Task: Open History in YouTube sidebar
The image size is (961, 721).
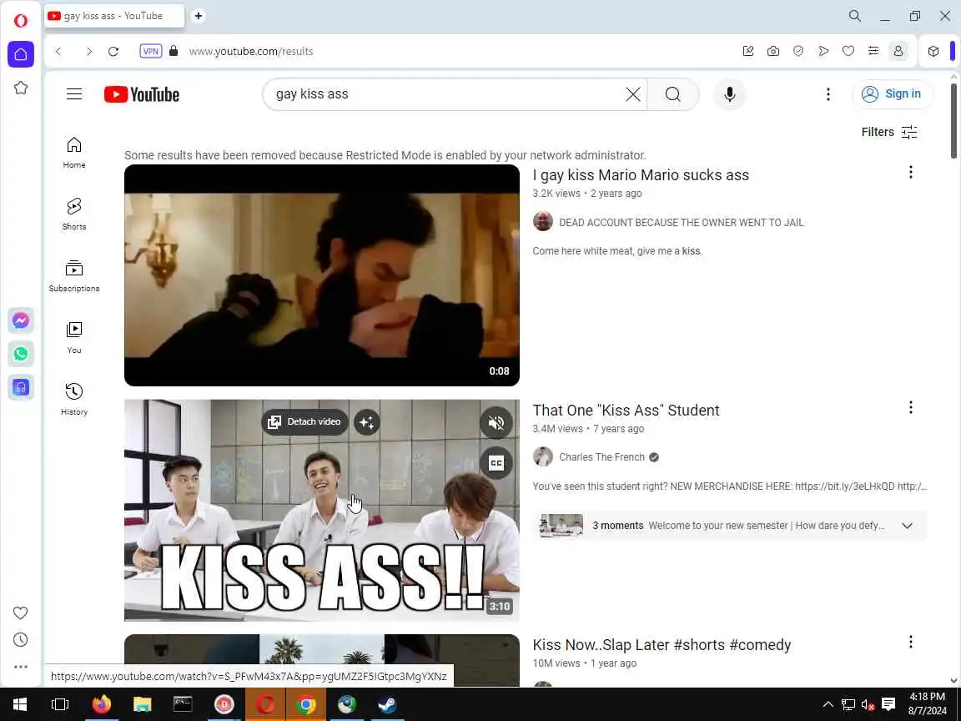Action: click(x=74, y=399)
